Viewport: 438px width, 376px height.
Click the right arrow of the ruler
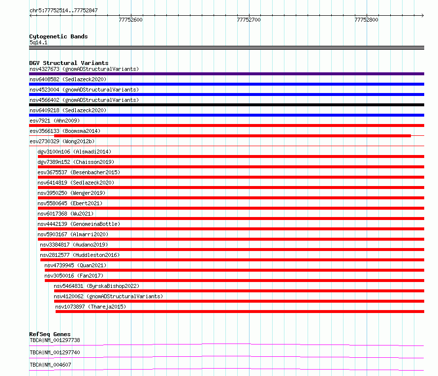(422, 15)
